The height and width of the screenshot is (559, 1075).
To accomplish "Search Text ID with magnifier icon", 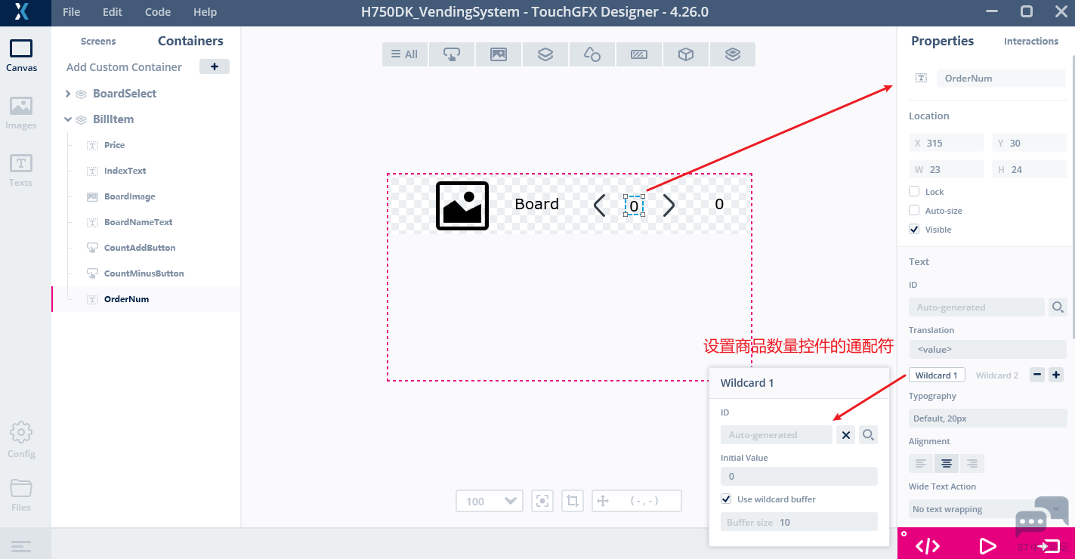I will pyautogui.click(x=1058, y=307).
